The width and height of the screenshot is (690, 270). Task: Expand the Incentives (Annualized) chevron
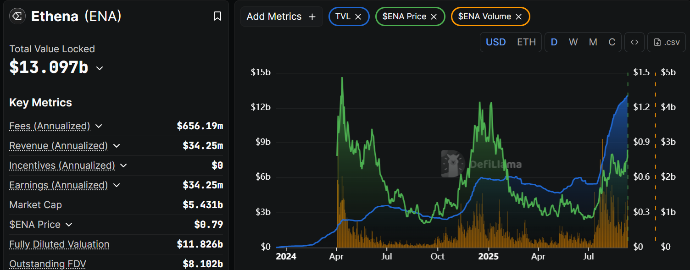click(x=123, y=165)
